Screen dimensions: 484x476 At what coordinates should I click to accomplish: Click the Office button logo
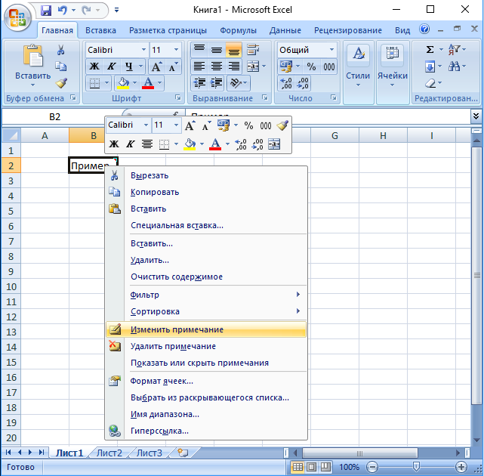tap(17, 17)
